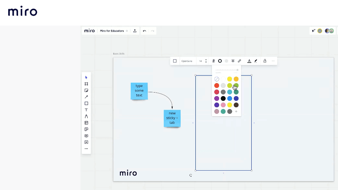Click the miro logo in board header

coord(89,31)
